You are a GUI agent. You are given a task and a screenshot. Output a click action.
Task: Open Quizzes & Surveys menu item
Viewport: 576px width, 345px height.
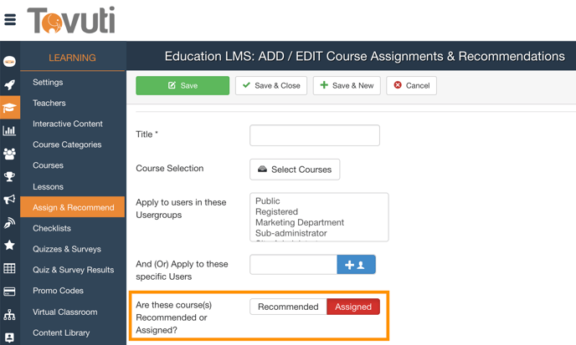[67, 249]
